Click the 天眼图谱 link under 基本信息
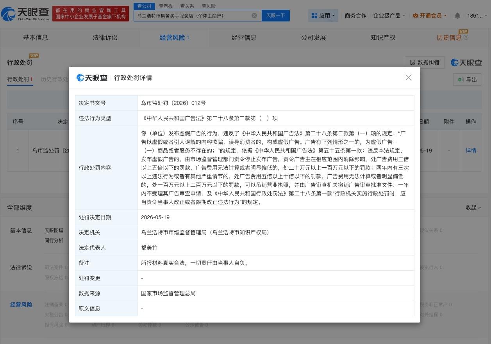This screenshot has height=344, width=491. click(54, 231)
